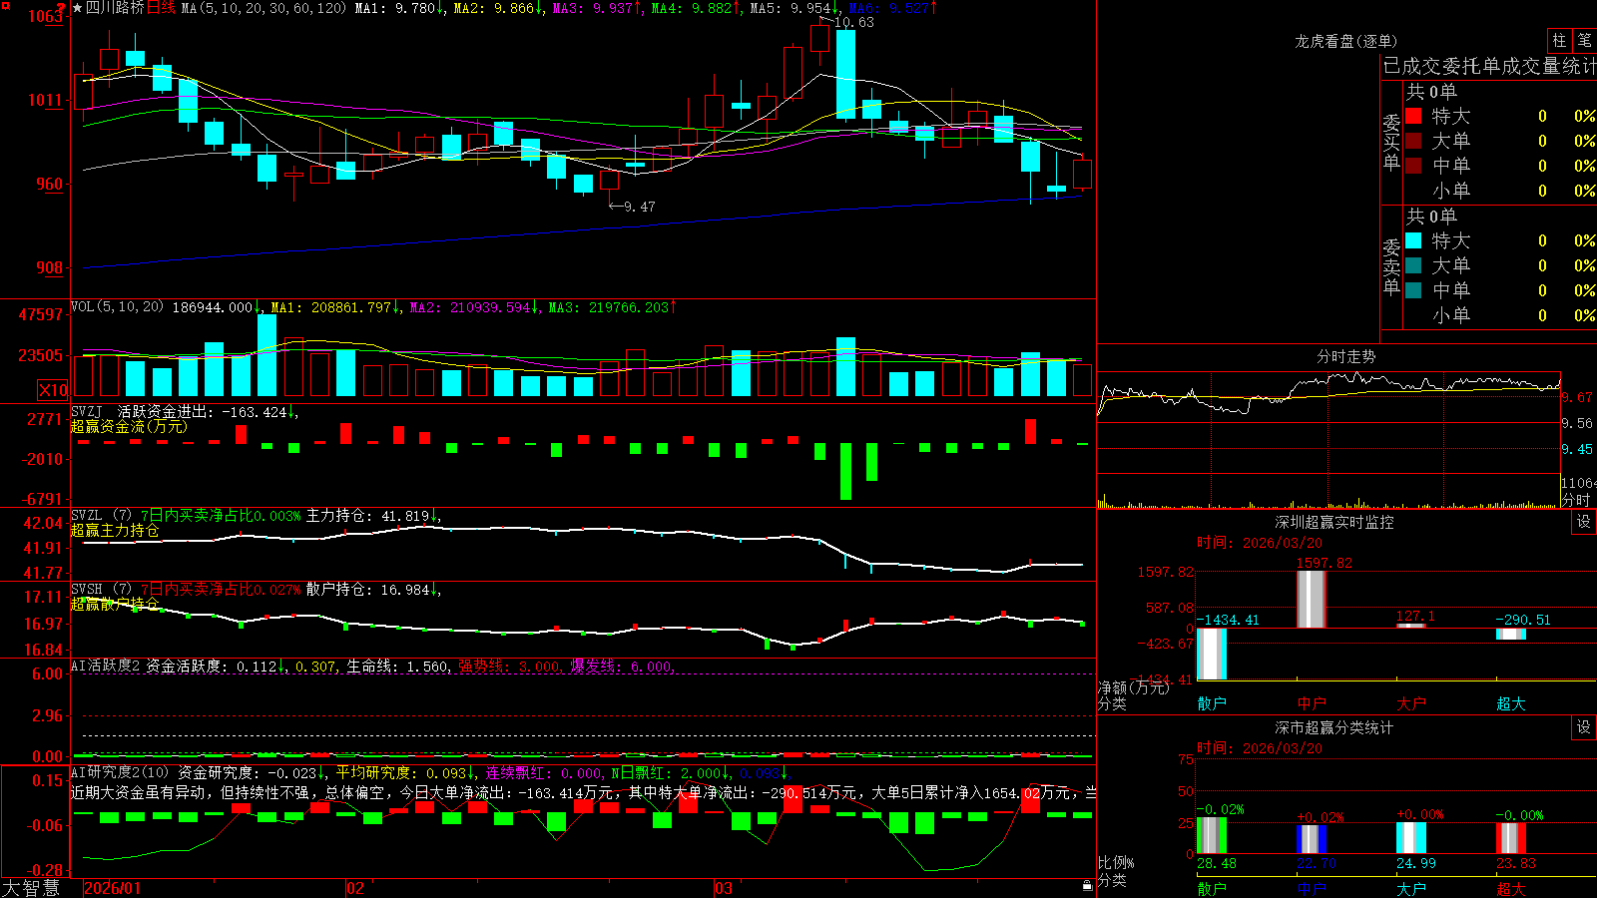Click 散户 label in the 深市超赢分类统计 chart
The image size is (1597, 898).
[1212, 888]
